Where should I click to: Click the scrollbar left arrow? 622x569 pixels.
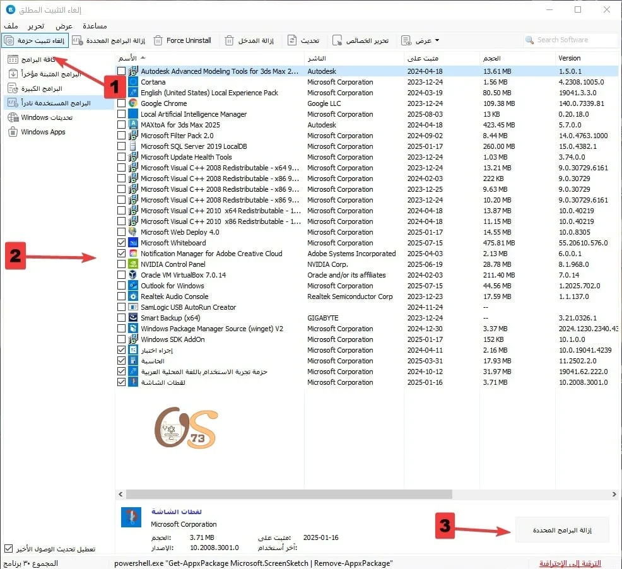(120, 494)
